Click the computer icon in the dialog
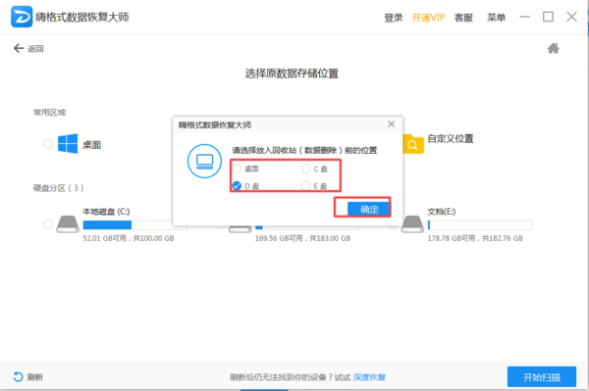 [x=205, y=161]
